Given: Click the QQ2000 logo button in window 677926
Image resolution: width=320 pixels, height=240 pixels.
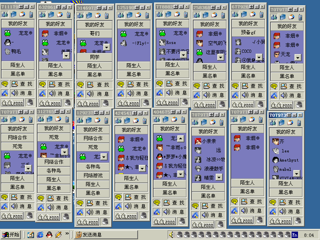Looking at the screenshot, I should [243, 104].
